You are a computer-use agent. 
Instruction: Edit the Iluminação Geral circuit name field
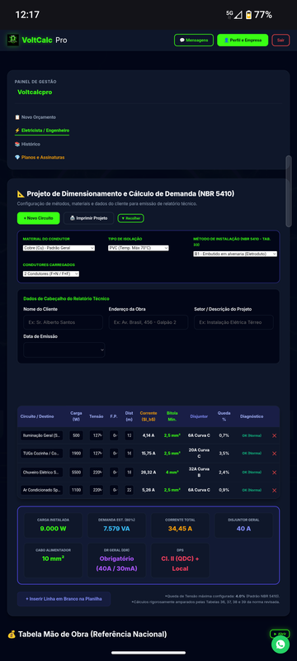(x=41, y=435)
